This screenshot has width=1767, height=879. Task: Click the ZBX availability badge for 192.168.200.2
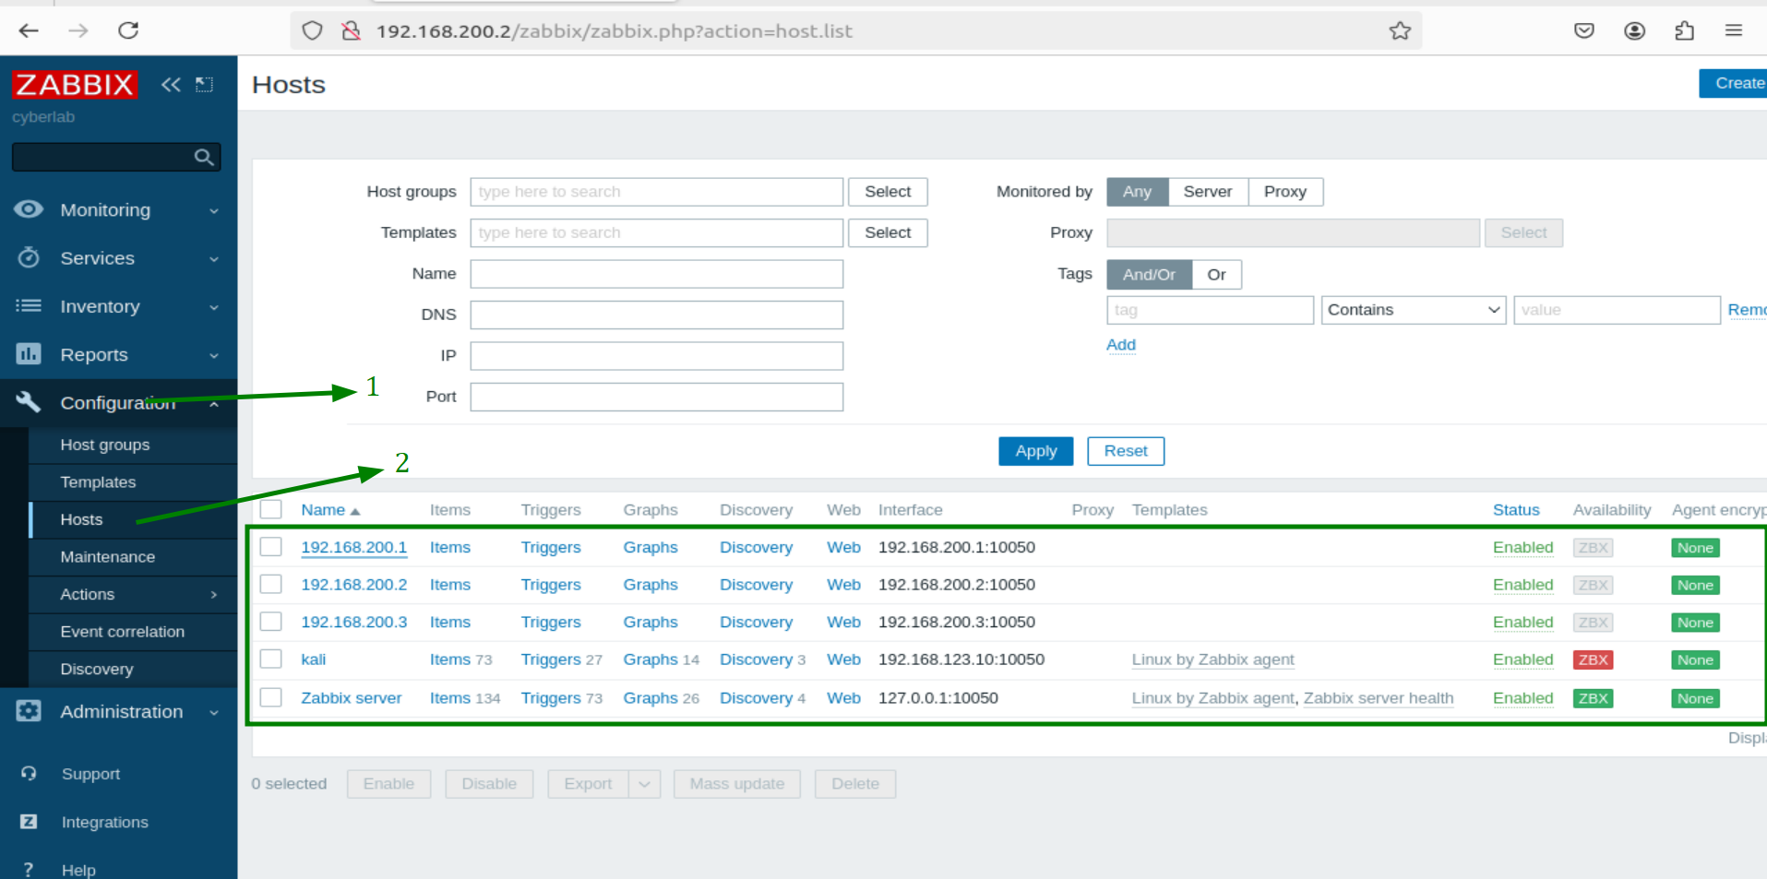1593,585
